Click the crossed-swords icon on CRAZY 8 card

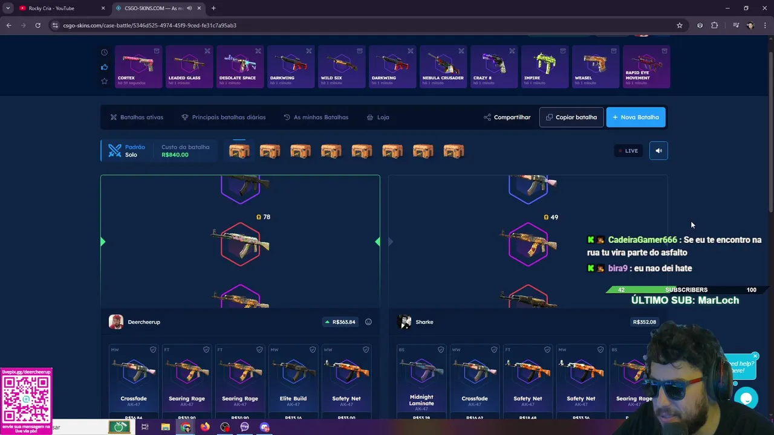click(x=512, y=51)
